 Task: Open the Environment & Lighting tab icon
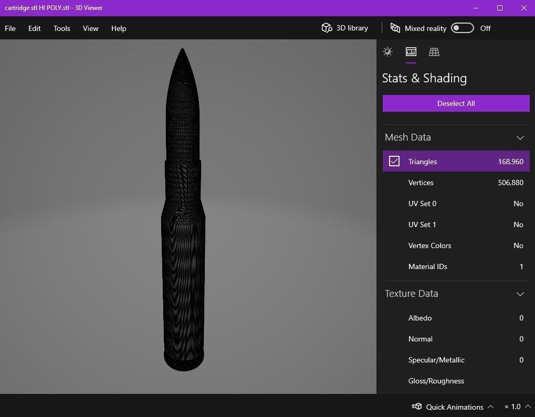tap(387, 52)
